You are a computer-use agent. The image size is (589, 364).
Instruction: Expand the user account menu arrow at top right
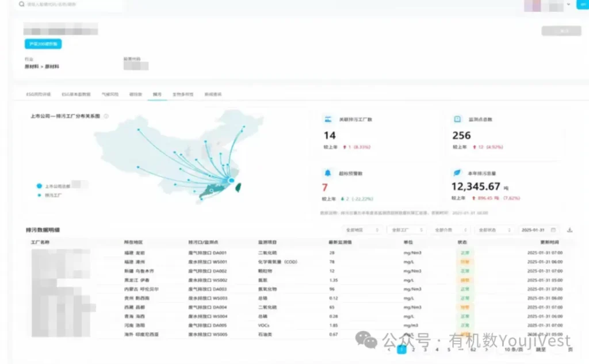click(x=568, y=5)
